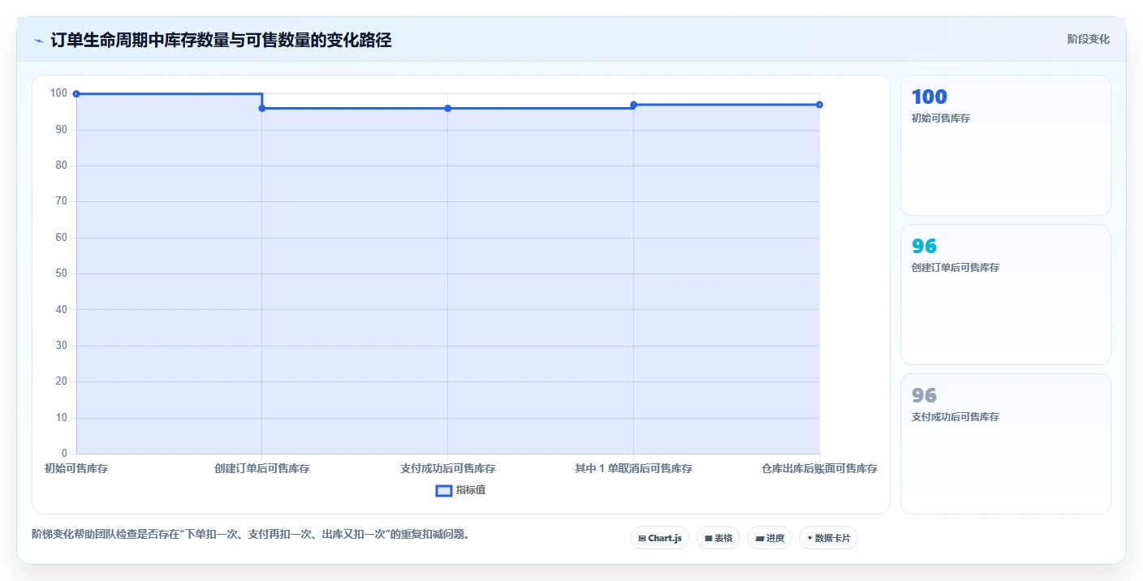Click the y-axis value 0

[x=64, y=453]
